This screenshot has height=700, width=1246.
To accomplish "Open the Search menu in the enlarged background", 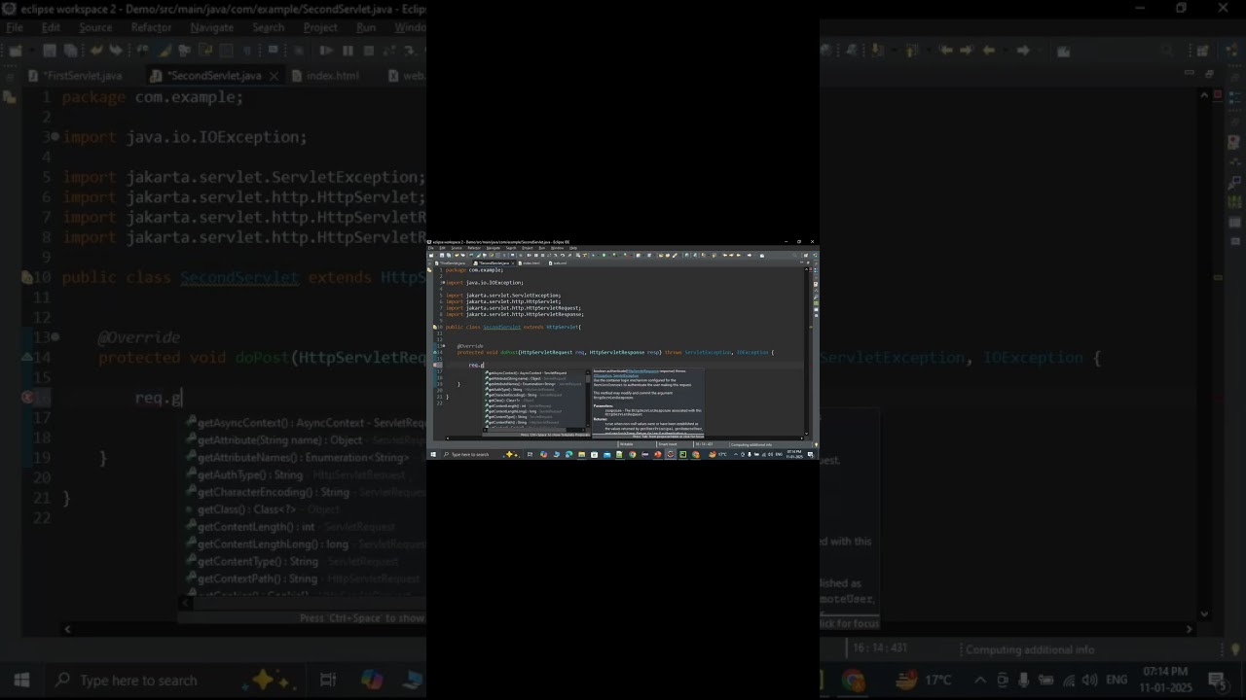I will pyautogui.click(x=268, y=27).
